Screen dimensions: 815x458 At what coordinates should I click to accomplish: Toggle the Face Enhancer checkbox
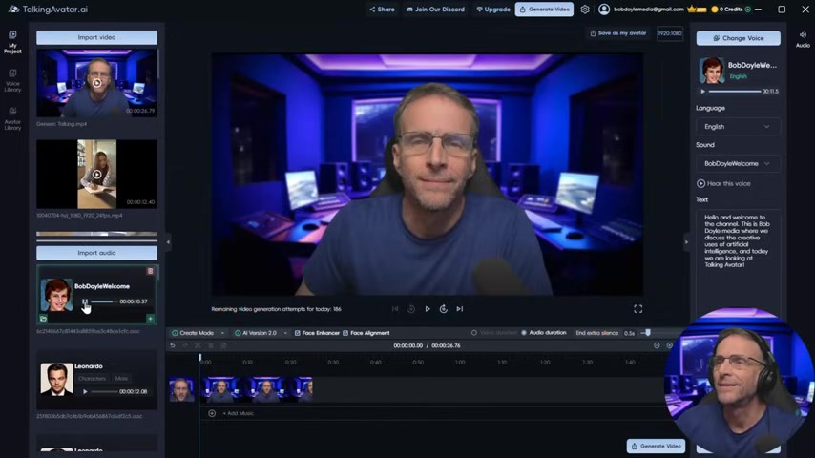click(x=298, y=333)
